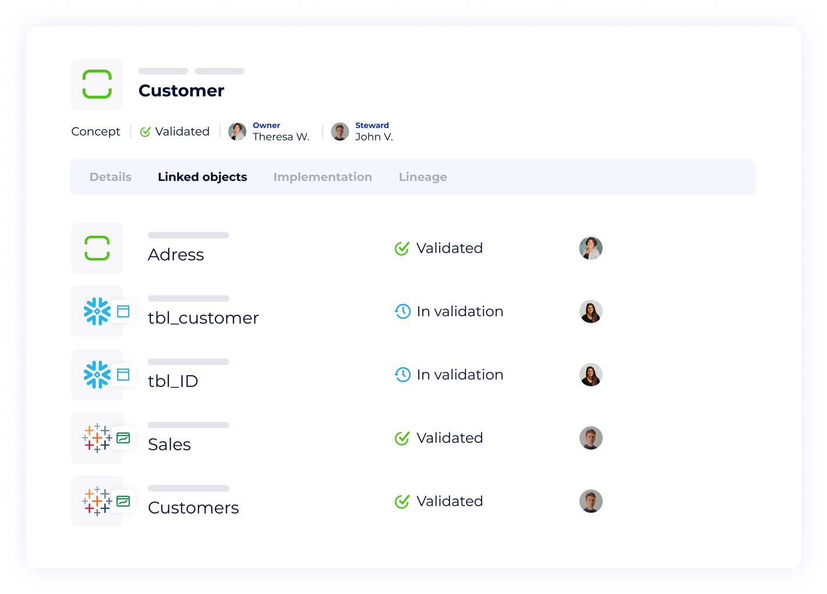Click the green Customer concept icon in the header
Image resolution: width=827 pixels, height=594 pixels.
tap(97, 84)
